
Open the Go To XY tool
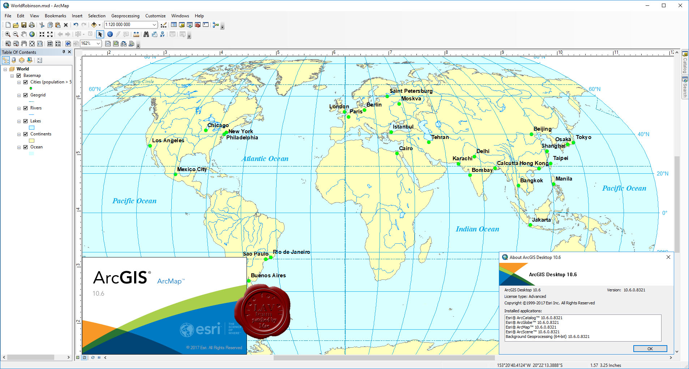pos(162,34)
